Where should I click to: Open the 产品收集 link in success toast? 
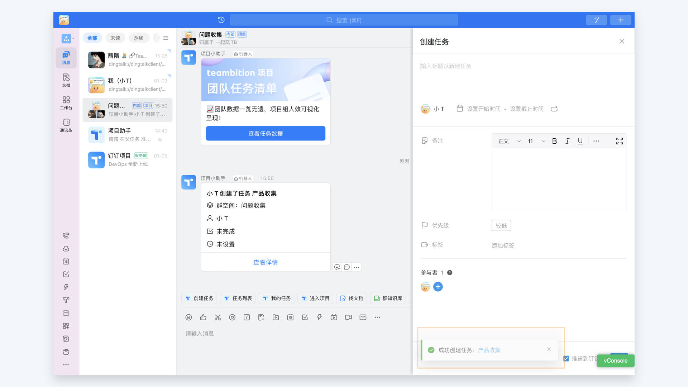[489, 350]
